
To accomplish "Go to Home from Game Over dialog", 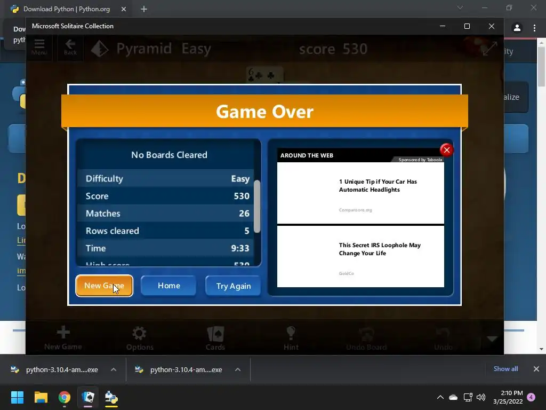I will [168, 286].
